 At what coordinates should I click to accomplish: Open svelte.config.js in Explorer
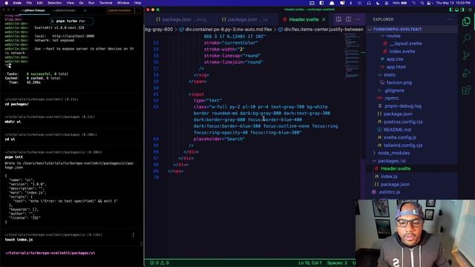point(400,137)
